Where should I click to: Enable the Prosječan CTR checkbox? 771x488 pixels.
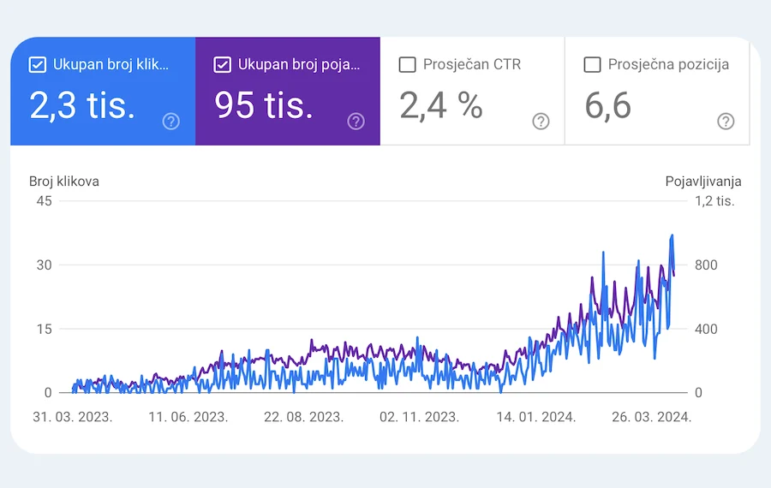pos(408,64)
